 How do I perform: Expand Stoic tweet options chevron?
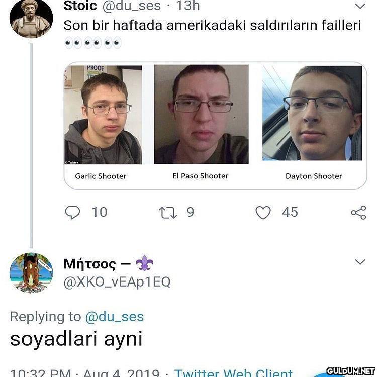[x=360, y=6]
